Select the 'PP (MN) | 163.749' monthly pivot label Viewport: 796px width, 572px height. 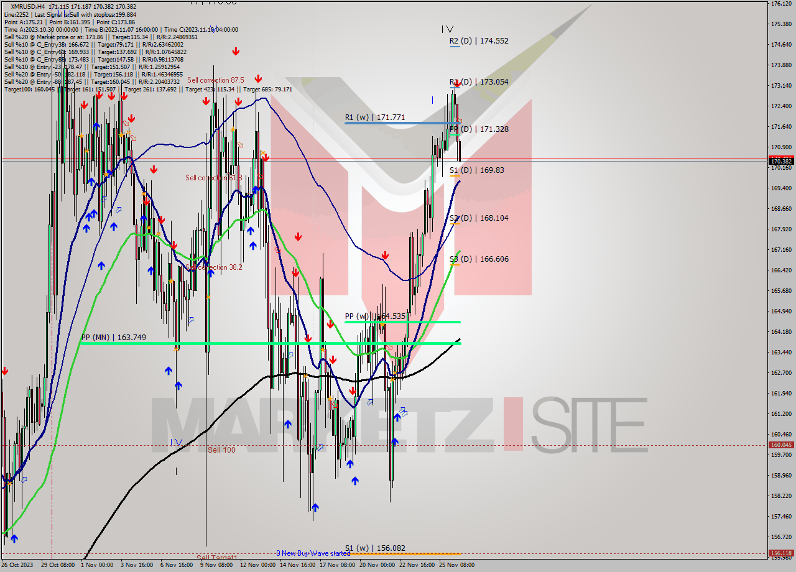[113, 338]
